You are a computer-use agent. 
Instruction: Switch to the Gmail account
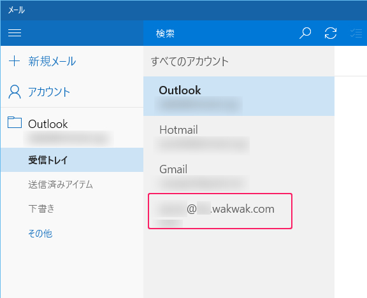239,175
